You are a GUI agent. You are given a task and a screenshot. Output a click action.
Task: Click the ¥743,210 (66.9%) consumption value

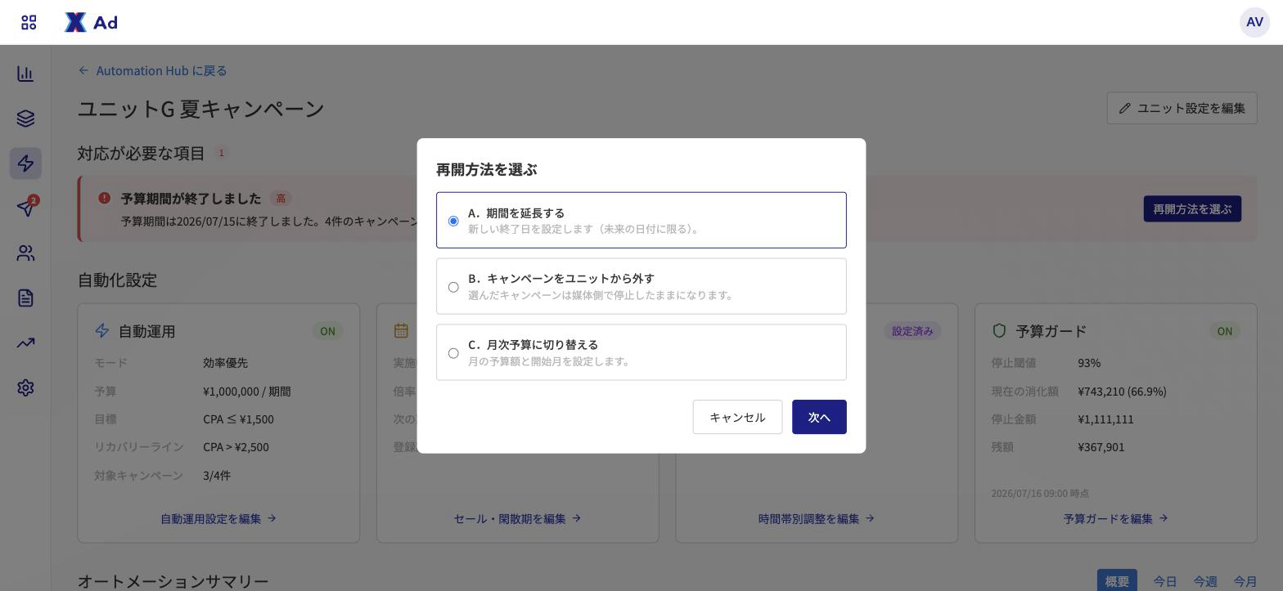pos(1123,392)
